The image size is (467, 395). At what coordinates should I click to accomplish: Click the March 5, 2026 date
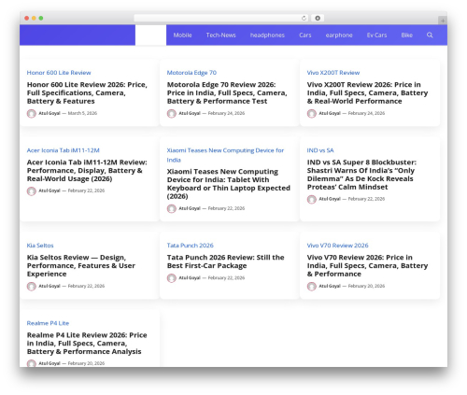pos(82,113)
